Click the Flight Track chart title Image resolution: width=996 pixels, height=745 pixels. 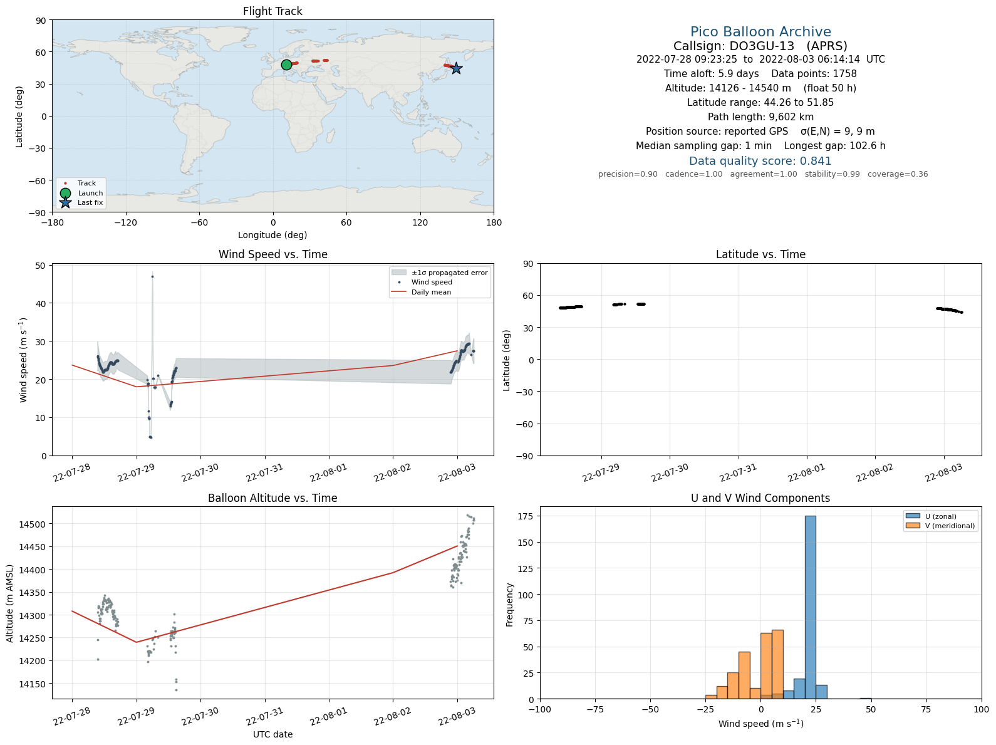(272, 11)
